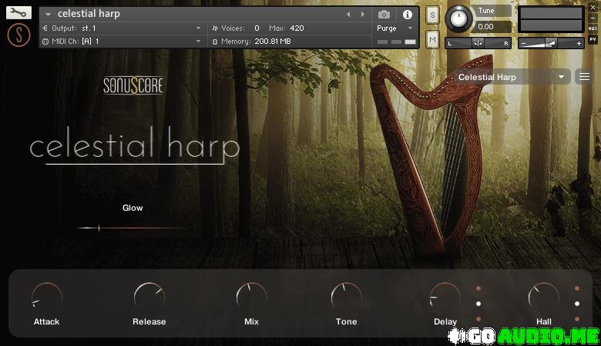This screenshot has height=346, width=601.
Task: Select the middle white Hall dot
Action: (x=577, y=304)
